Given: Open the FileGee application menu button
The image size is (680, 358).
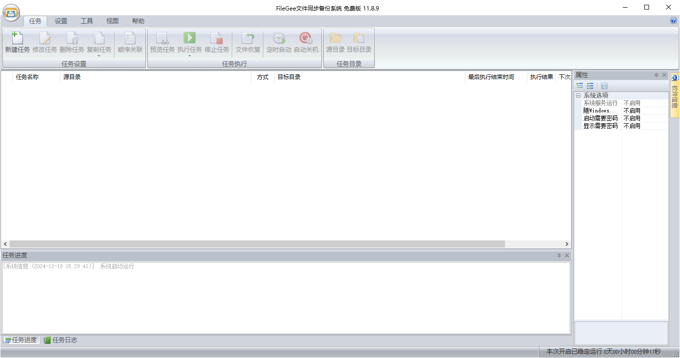Looking at the screenshot, I should click(x=11, y=12).
